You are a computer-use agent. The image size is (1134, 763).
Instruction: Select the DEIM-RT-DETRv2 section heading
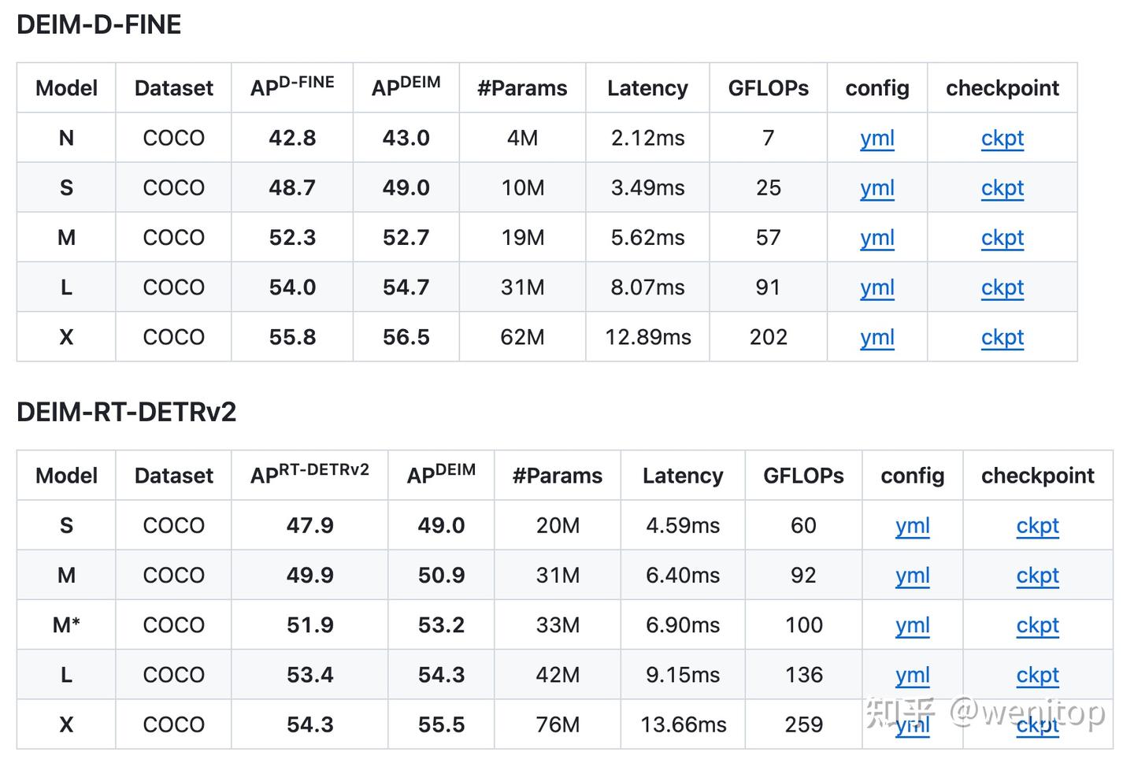[126, 412]
